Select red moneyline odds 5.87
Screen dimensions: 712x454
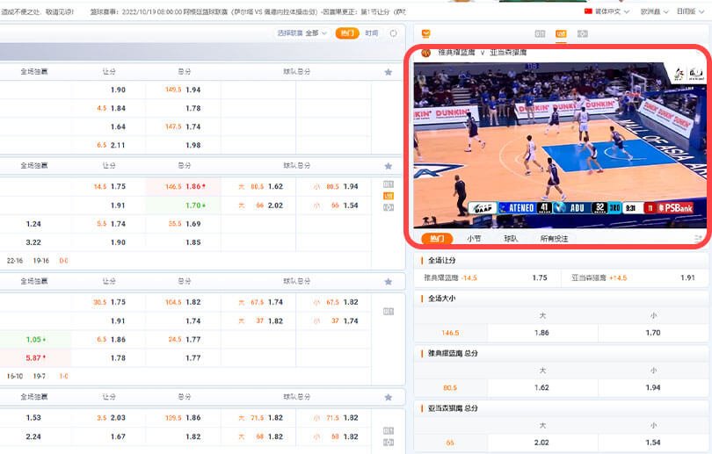pyautogui.click(x=35, y=358)
